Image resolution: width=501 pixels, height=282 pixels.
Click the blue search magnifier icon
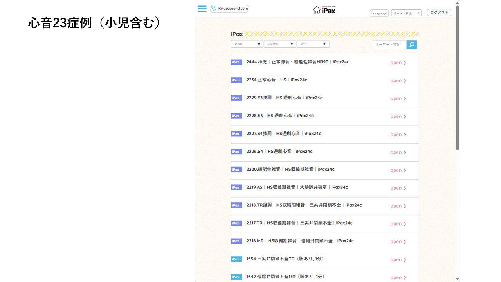pos(412,45)
